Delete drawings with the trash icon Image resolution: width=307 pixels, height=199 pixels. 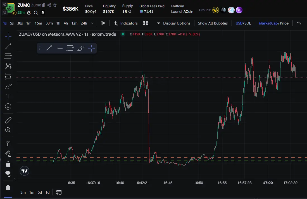[8, 188]
